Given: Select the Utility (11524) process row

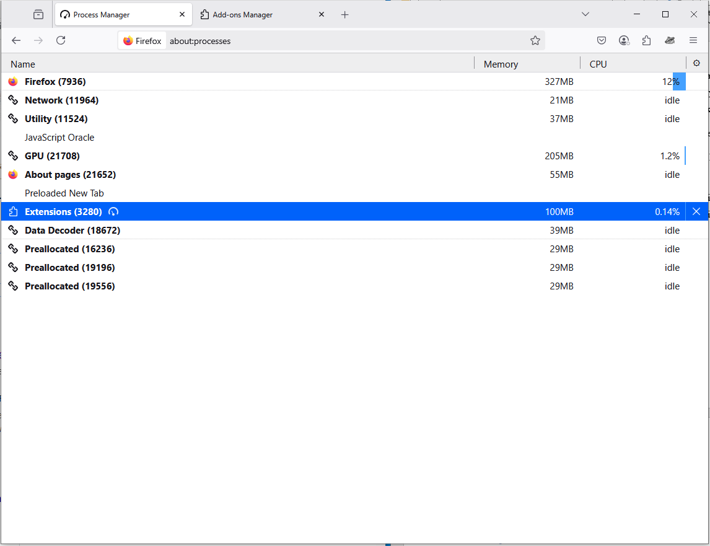Looking at the screenshot, I should tap(354, 119).
